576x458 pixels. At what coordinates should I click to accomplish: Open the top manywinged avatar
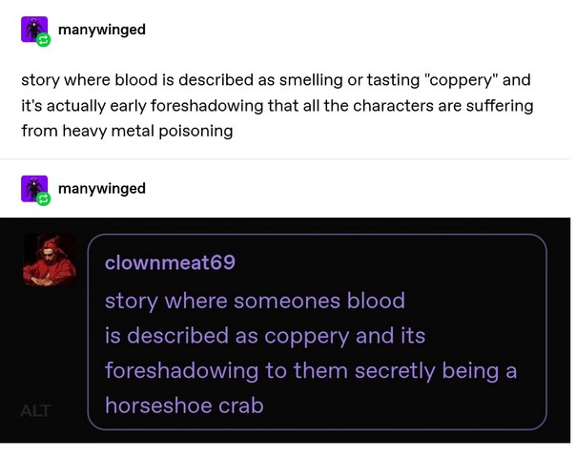(34, 30)
